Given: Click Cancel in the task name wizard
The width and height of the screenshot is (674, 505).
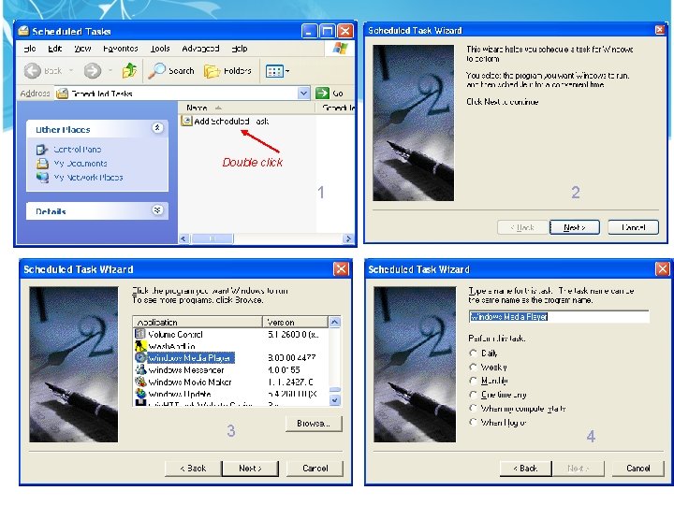Looking at the screenshot, I should [x=637, y=469].
